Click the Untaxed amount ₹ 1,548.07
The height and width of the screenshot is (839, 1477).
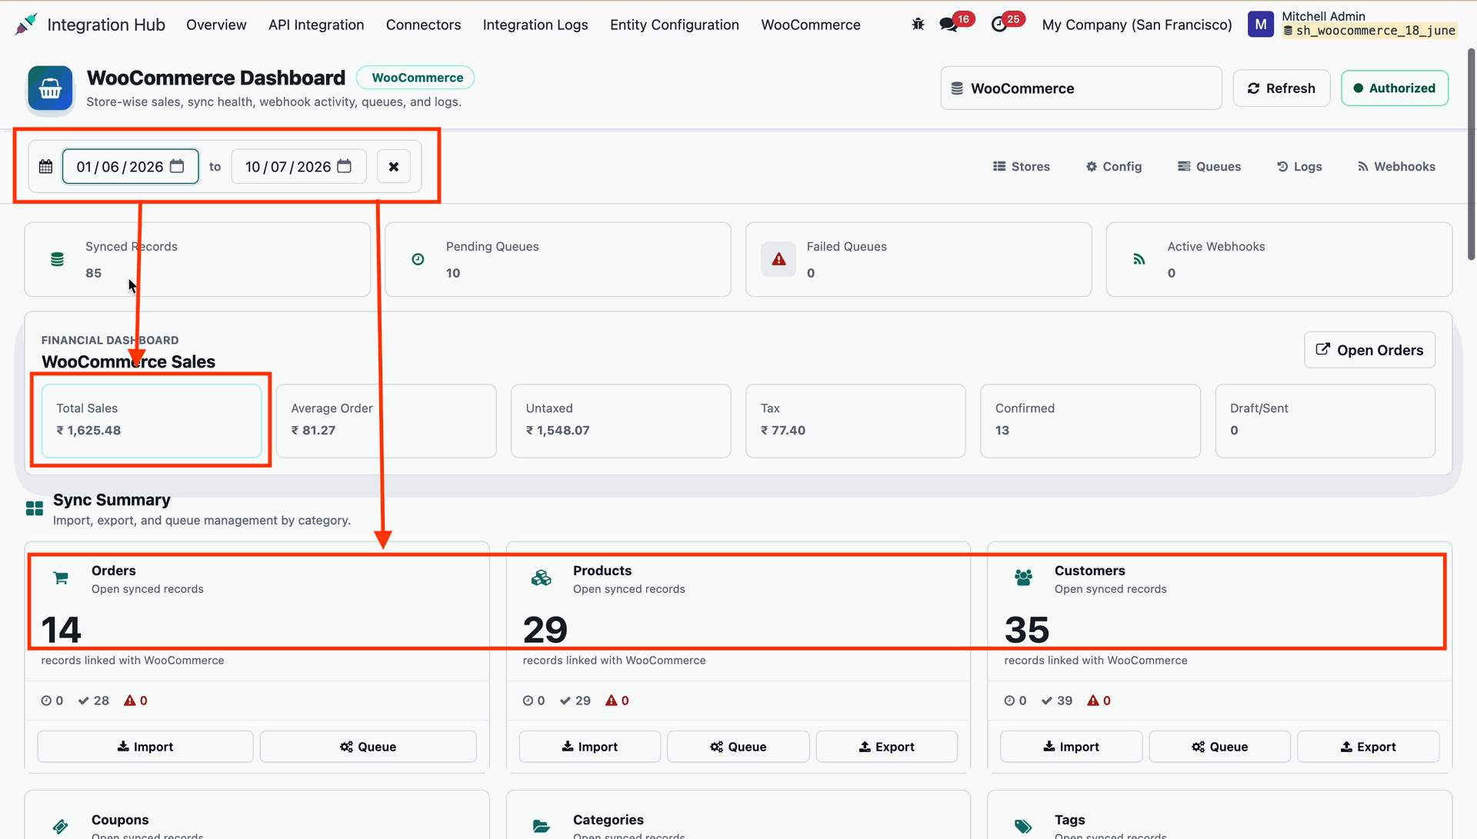pyautogui.click(x=558, y=431)
